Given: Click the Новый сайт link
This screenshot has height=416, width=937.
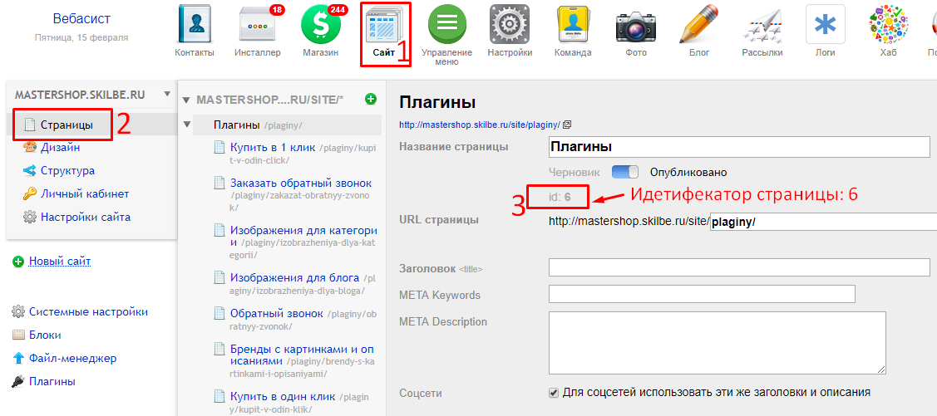Looking at the screenshot, I should pos(60,261).
